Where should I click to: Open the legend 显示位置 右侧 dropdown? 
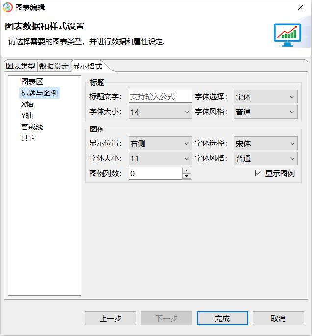[160, 143]
